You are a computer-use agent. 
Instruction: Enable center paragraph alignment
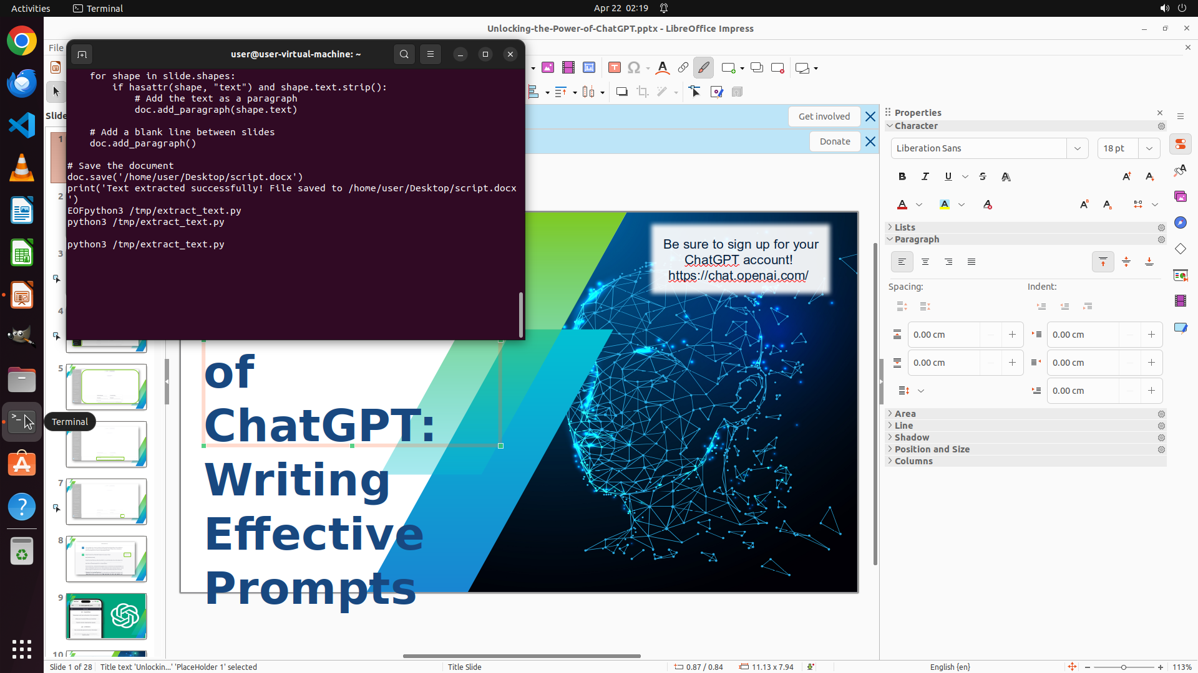coord(925,262)
